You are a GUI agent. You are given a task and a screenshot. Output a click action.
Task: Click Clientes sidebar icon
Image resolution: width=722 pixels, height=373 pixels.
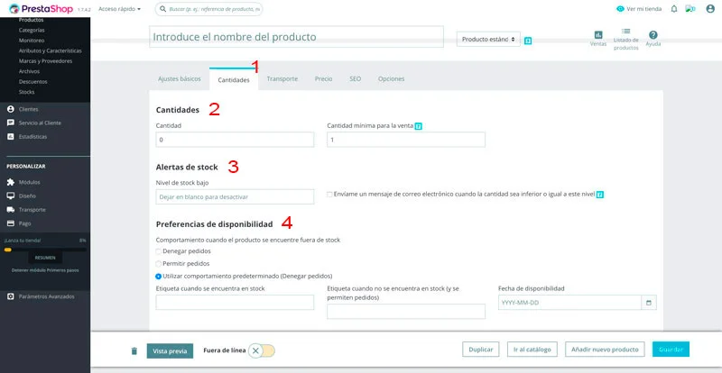pyautogui.click(x=11, y=109)
